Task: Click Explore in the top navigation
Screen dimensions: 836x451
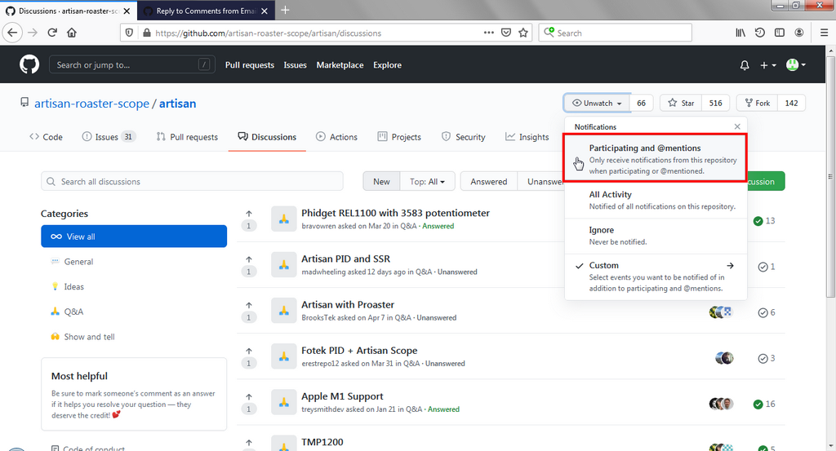Action: pyautogui.click(x=387, y=65)
